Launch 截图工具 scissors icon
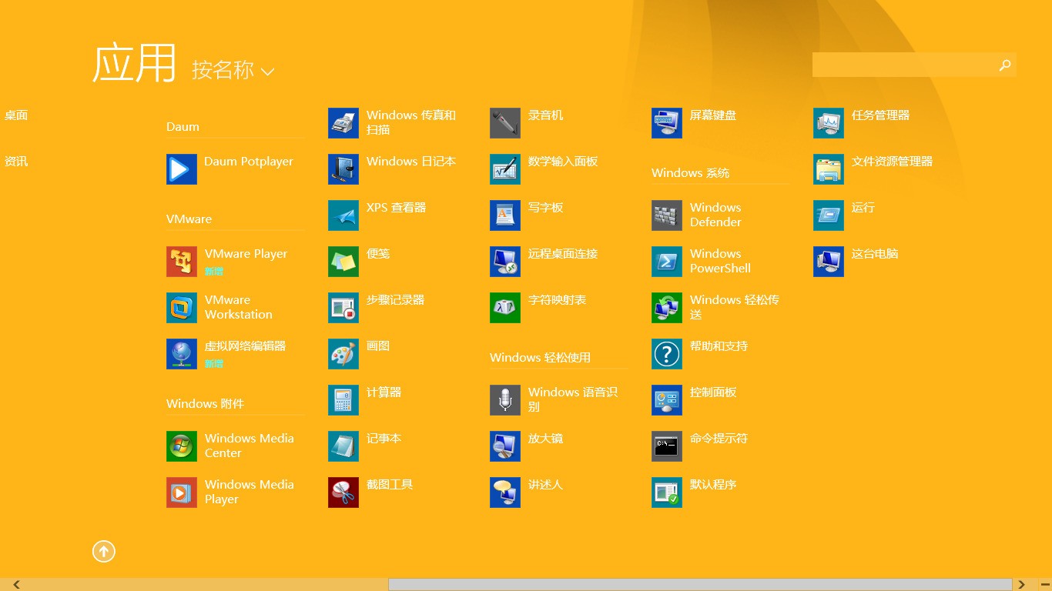This screenshot has width=1052, height=591. click(x=343, y=492)
